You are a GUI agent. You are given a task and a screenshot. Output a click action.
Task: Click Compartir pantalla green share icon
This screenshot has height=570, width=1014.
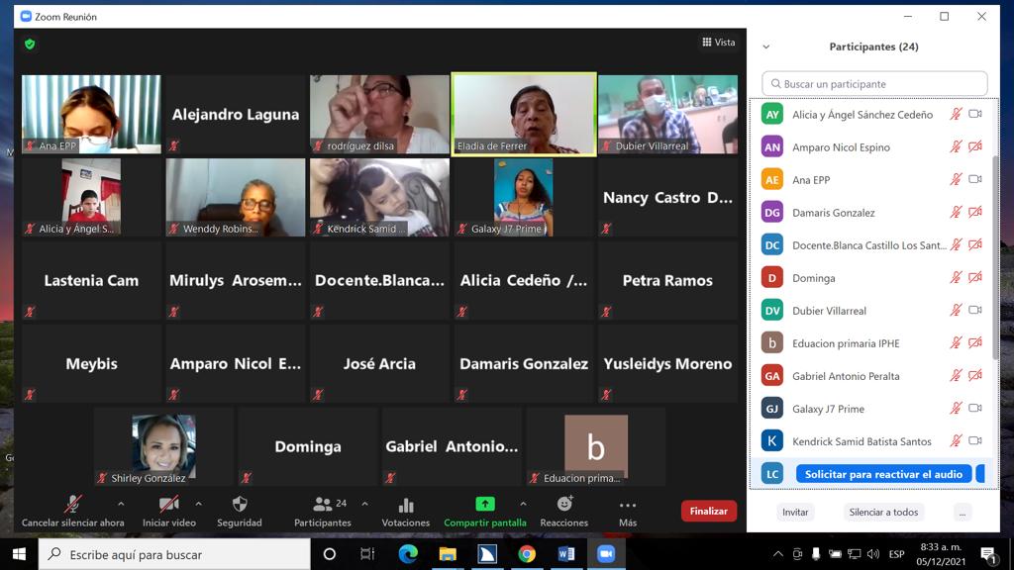coord(485,504)
